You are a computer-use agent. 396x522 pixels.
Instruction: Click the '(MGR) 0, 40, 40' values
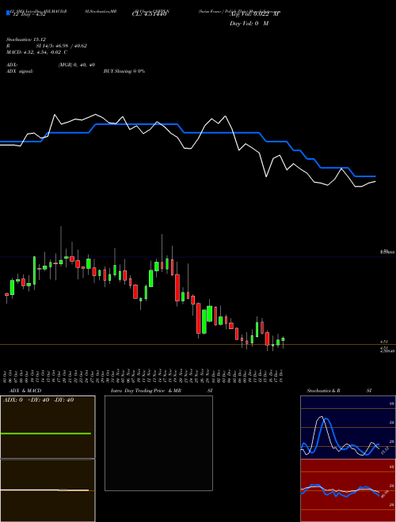[77, 65]
